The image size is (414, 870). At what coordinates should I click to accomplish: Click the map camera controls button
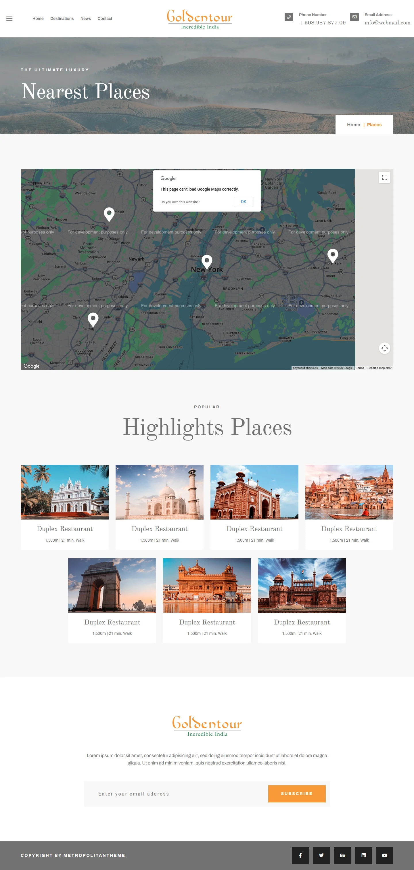pyautogui.click(x=384, y=348)
